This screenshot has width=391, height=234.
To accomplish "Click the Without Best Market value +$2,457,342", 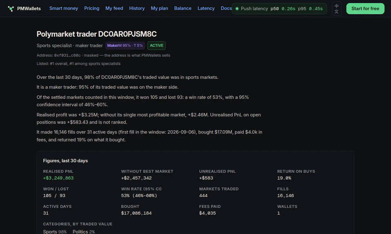I will pos(136,178).
